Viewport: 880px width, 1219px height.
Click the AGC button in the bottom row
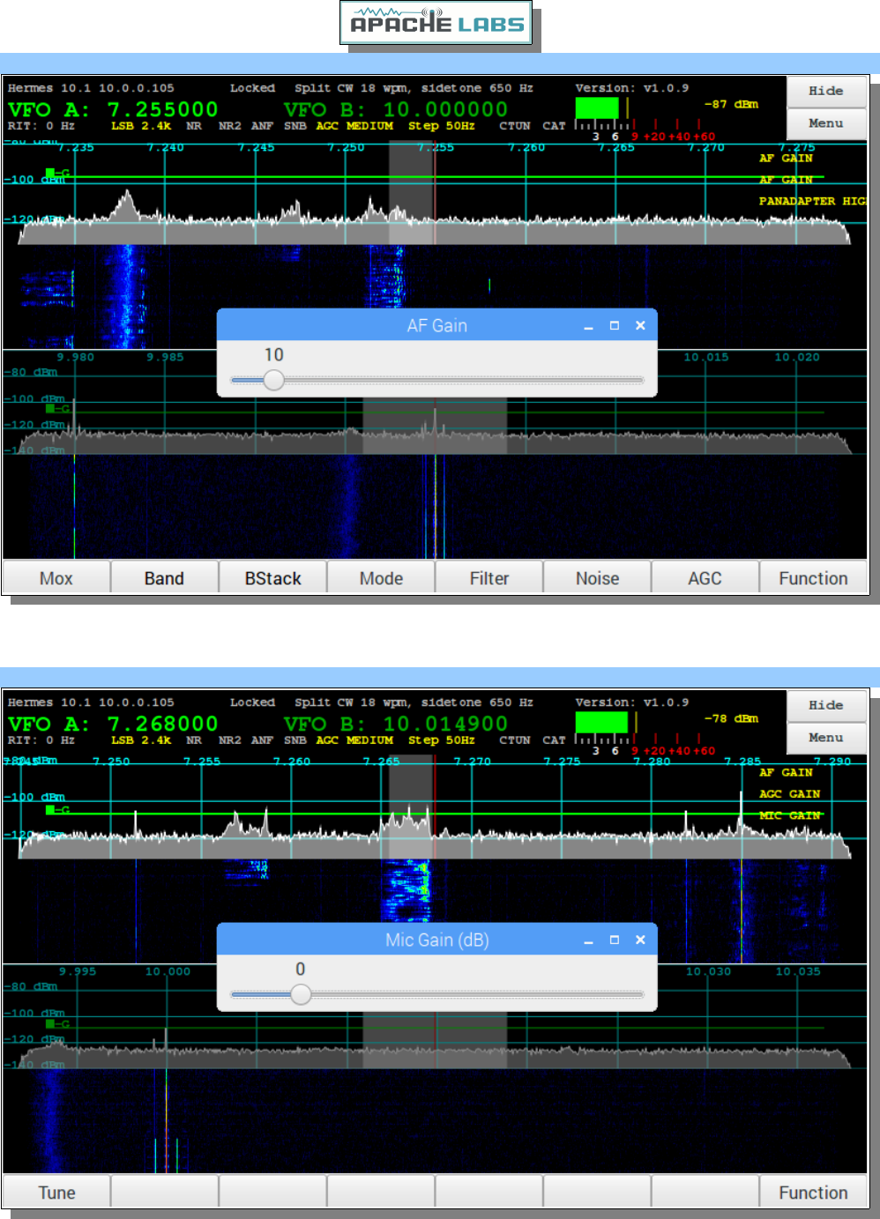[x=705, y=578]
